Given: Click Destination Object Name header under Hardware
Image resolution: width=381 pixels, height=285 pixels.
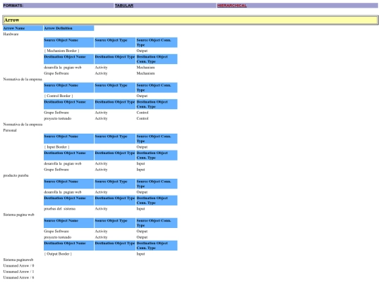Looking at the screenshot, I should (68, 59).
